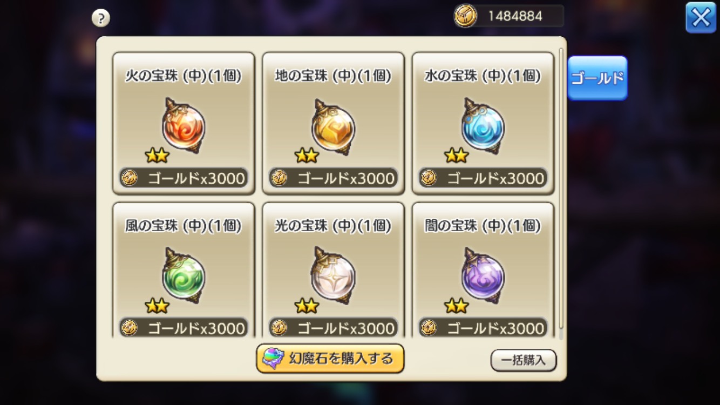The image size is (720, 405).
Task: Select the red fire orb icon
Action: 184,127
